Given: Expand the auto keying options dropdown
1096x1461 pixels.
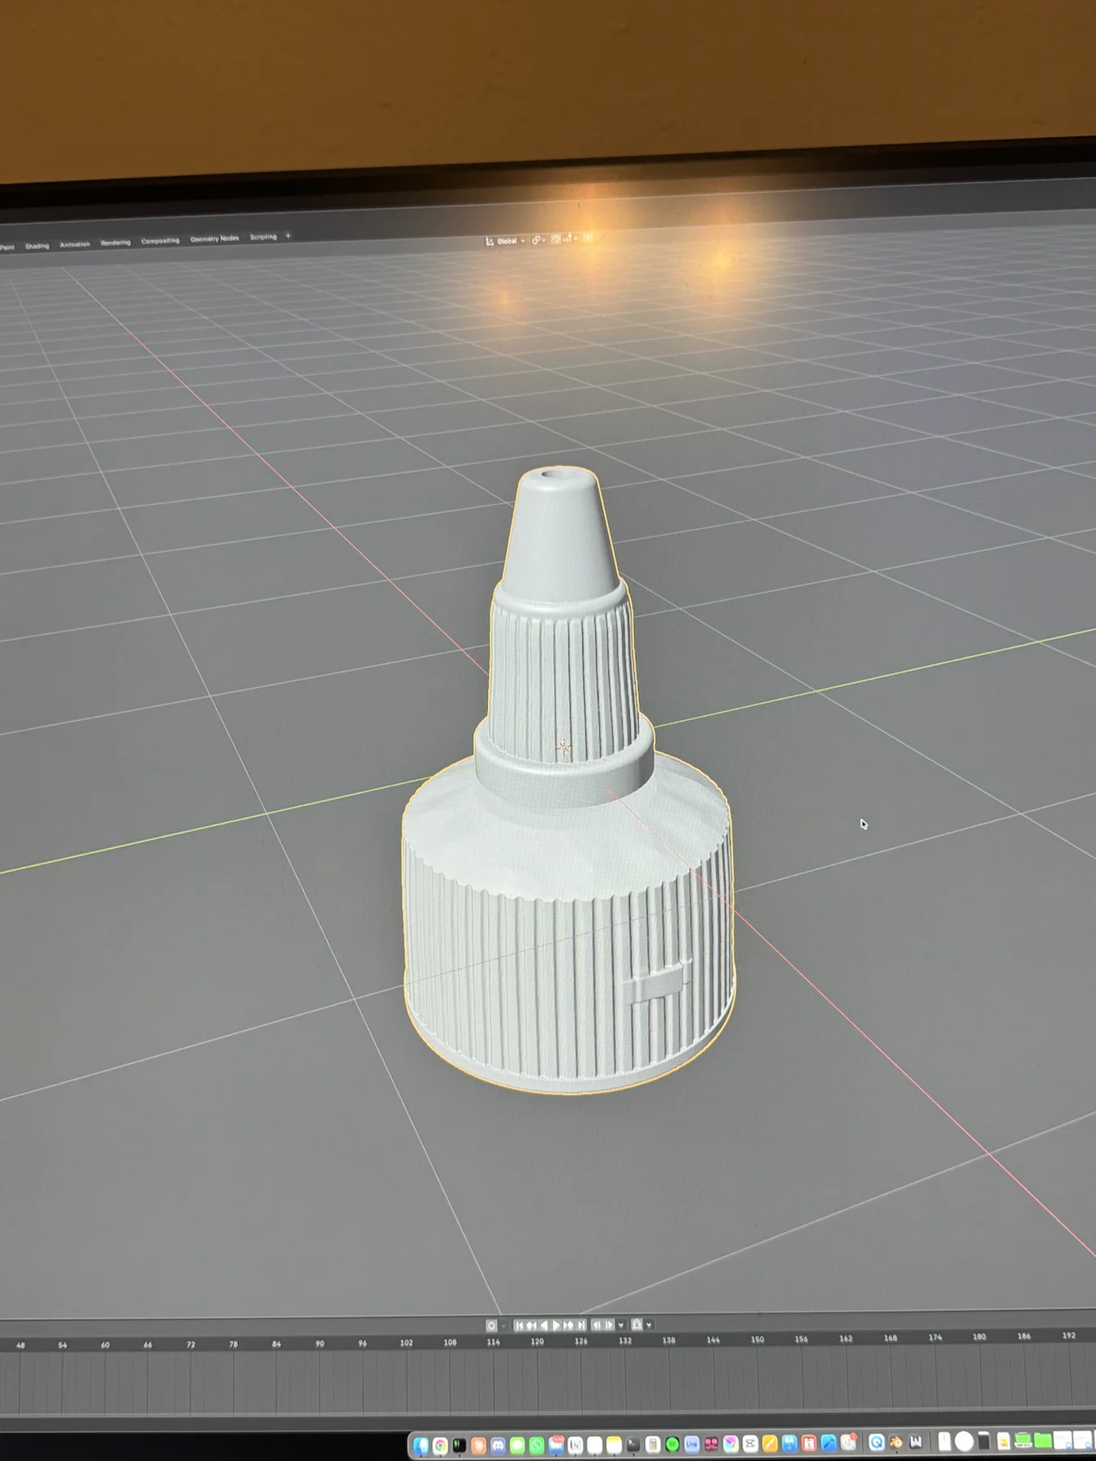Looking at the screenshot, I should (503, 1325).
